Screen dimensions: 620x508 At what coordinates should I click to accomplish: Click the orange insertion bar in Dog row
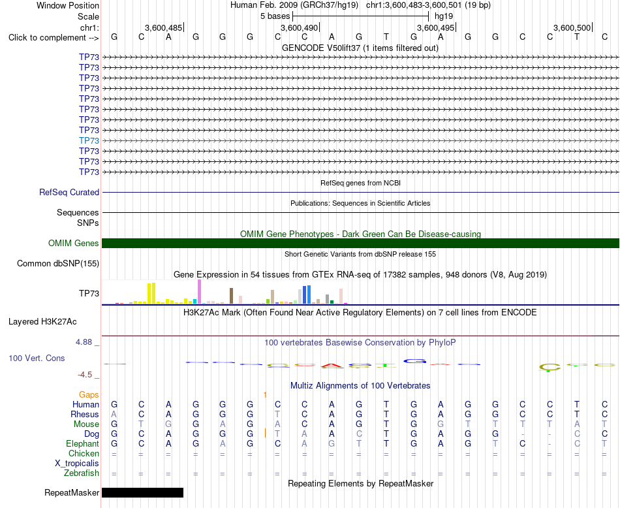point(266,434)
